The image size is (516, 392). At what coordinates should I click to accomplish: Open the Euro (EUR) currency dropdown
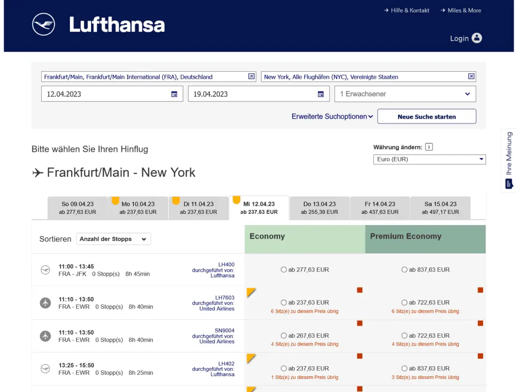pos(429,159)
